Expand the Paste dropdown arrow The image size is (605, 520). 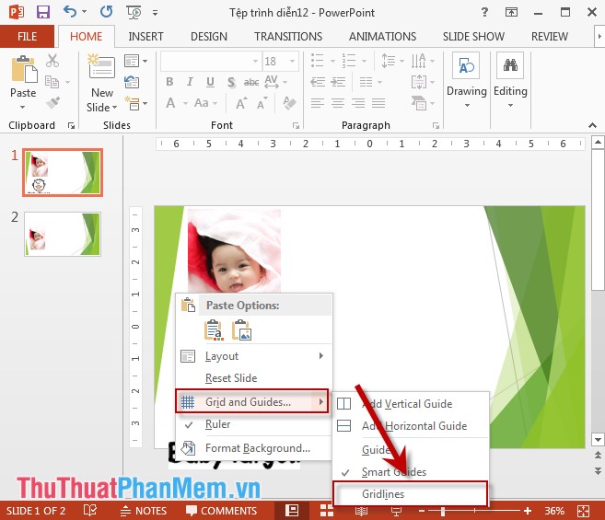[x=23, y=108]
